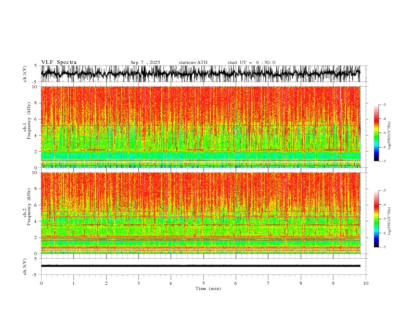Viewport: 412px width, 318px height.
Task: Click the 'station=ATH' label
Action: click(193, 62)
